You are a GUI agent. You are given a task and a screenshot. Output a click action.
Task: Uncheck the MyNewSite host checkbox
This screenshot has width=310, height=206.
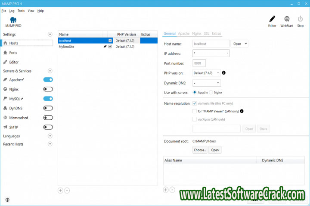pyautogui.click(x=110, y=46)
